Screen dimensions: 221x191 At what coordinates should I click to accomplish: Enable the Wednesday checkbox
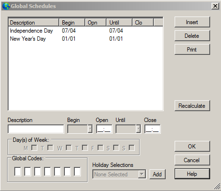pyautogui.click(x=69, y=148)
